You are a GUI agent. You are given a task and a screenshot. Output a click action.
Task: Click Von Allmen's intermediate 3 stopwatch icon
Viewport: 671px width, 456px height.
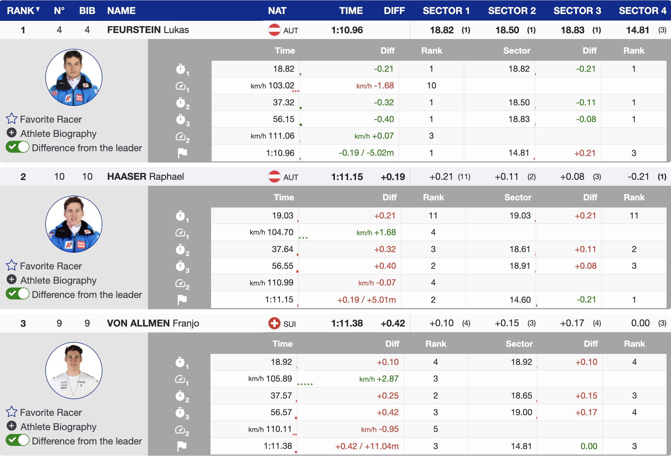point(181,413)
